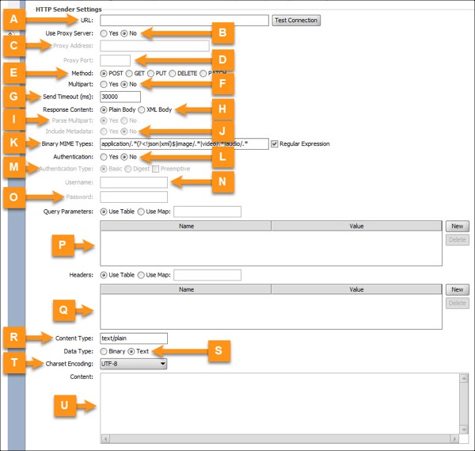Image resolution: width=475 pixels, height=451 pixels.
Task: Click the Test Connection button
Action: point(296,21)
